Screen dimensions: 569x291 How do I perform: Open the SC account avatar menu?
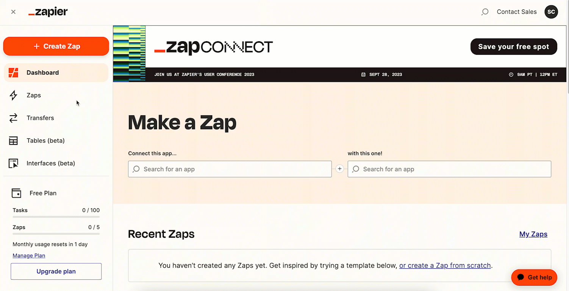(x=551, y=12)
